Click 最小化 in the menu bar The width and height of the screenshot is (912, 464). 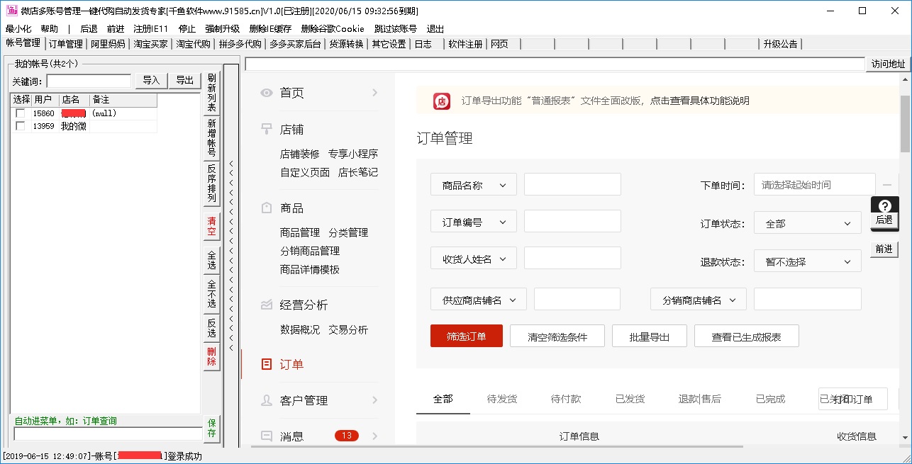18,29
